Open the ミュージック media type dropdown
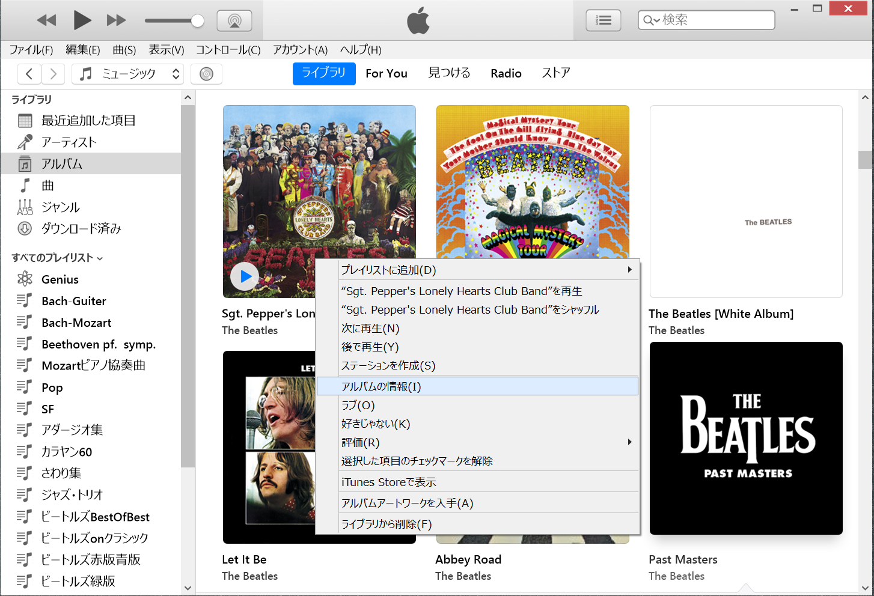The image size is (874, 596). coord(127,74)
